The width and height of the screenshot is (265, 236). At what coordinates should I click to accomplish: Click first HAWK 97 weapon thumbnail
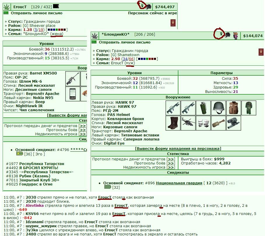pos(173,108)
